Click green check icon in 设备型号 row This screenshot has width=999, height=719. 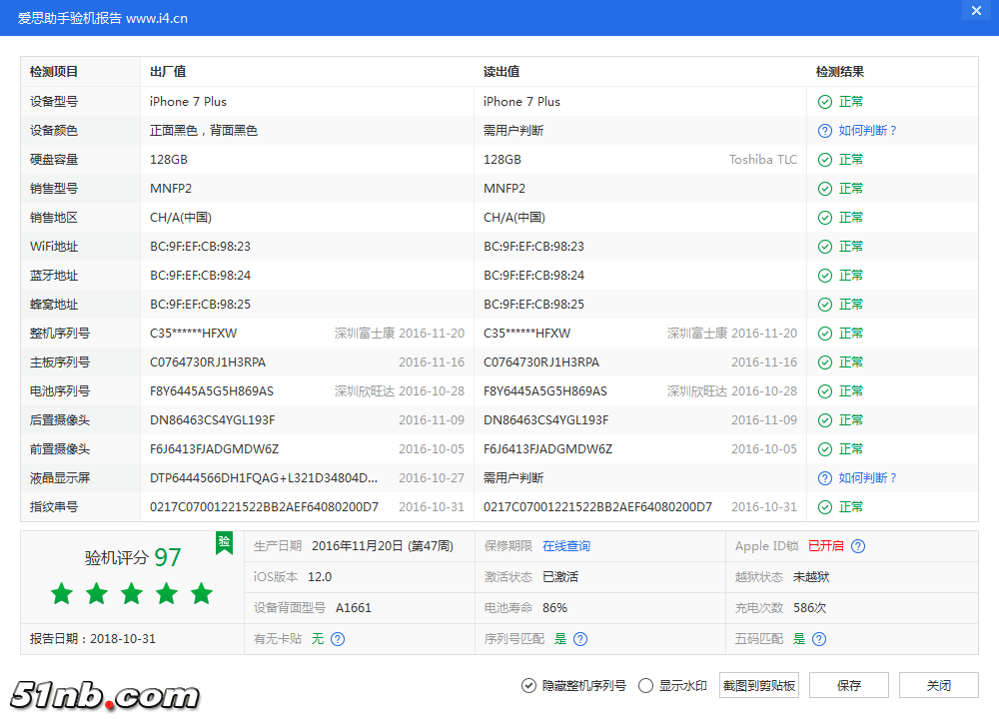[x=824, y=102]
